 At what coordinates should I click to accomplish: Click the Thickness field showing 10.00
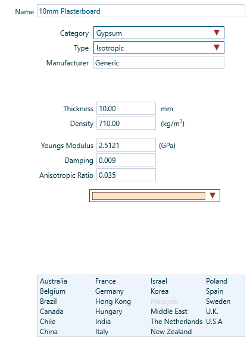126,108
